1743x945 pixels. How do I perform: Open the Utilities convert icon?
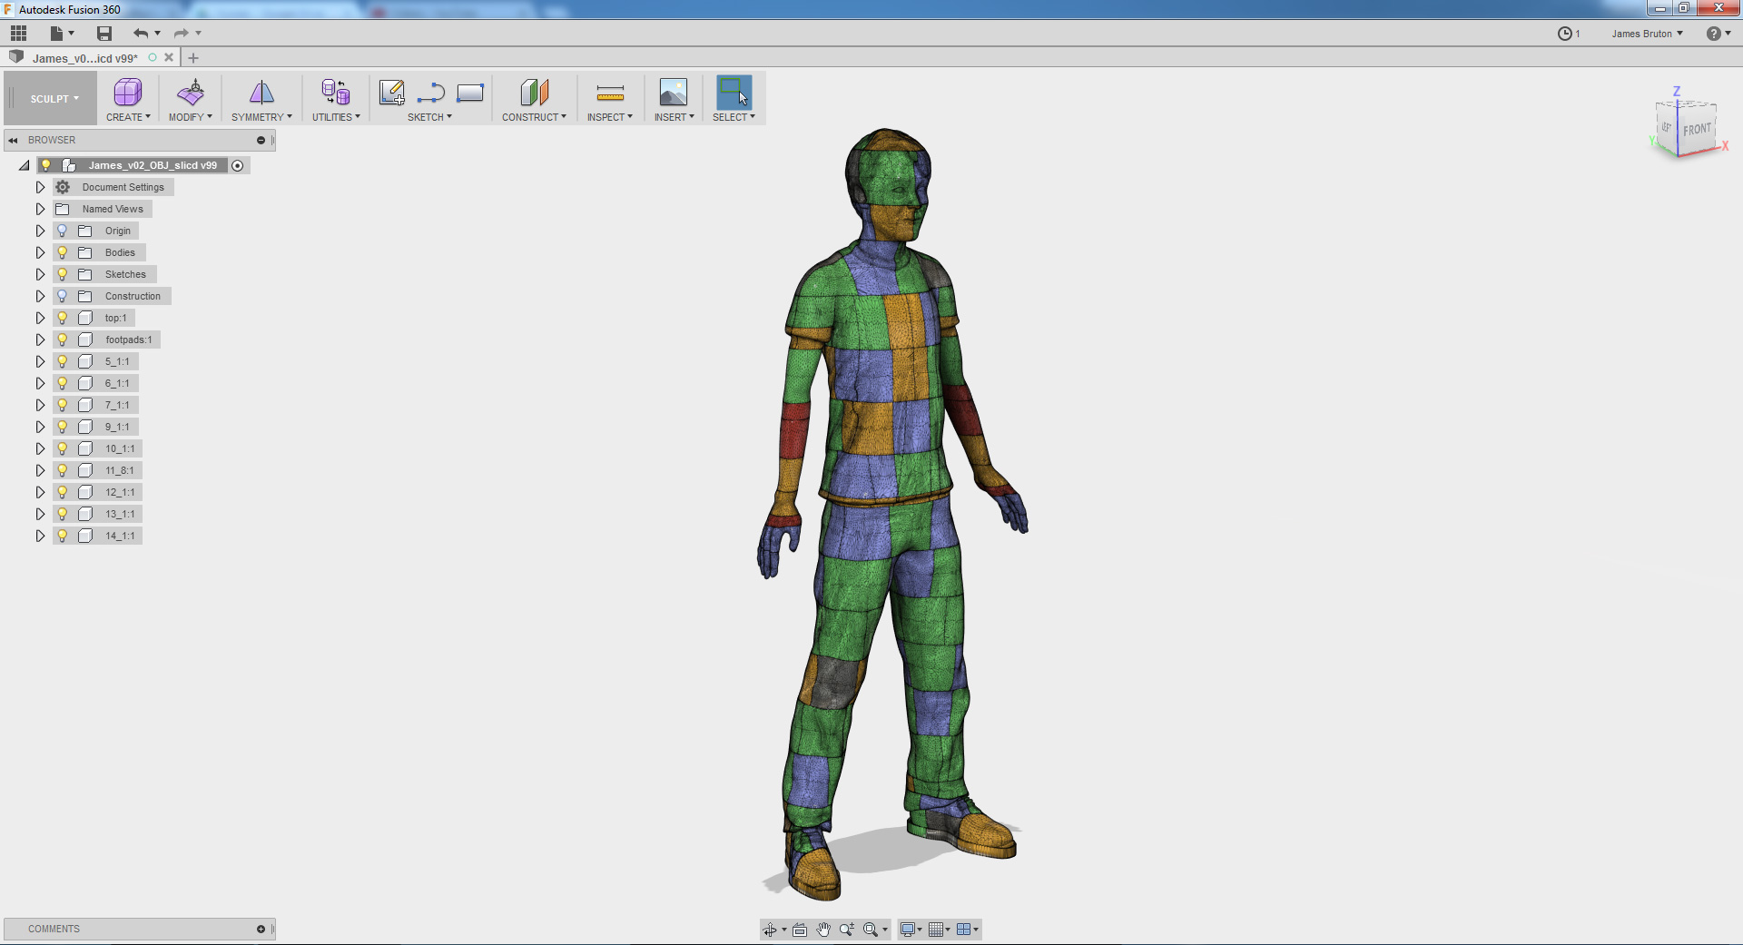tap(336, 93)
